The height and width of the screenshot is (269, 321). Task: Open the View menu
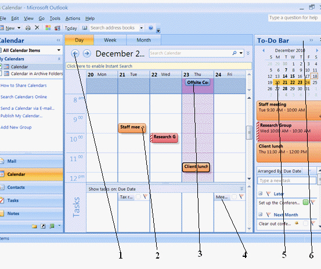28,19
